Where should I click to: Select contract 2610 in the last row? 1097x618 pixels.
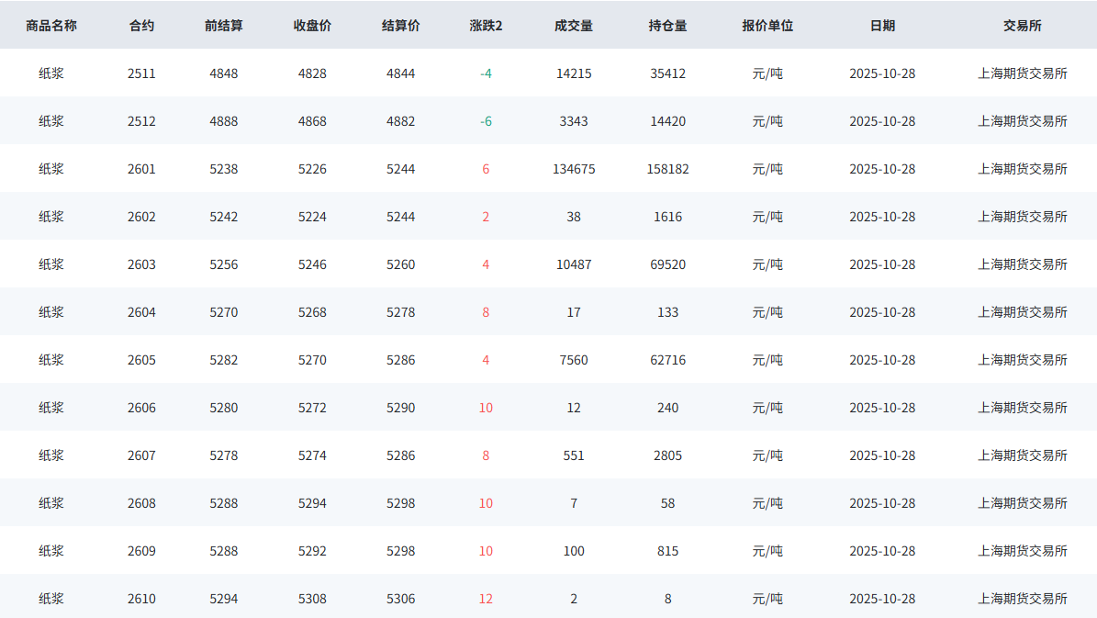[x=141, y=599]
